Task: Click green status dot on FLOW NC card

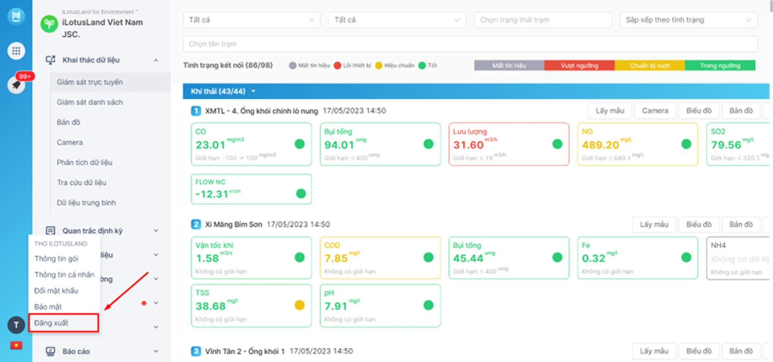Action: 301,193
